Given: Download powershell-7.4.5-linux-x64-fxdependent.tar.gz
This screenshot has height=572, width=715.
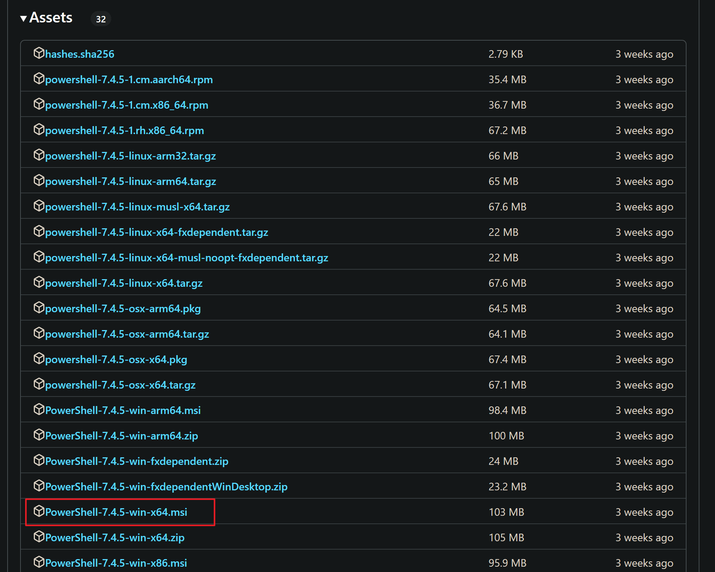Looking at the screenshot, I should pyautogui.click(x=157, y=232).
